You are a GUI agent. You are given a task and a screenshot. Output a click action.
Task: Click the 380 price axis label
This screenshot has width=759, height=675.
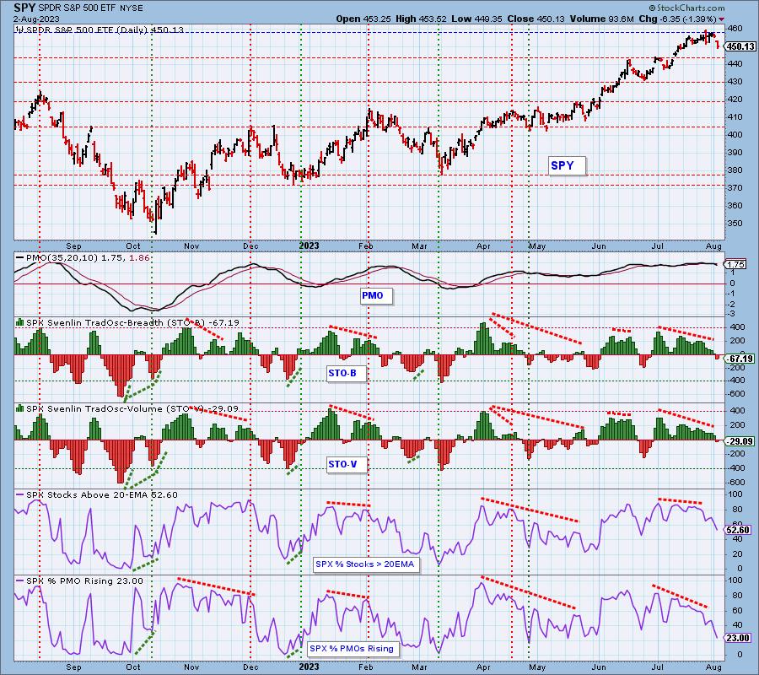point(735,170)
